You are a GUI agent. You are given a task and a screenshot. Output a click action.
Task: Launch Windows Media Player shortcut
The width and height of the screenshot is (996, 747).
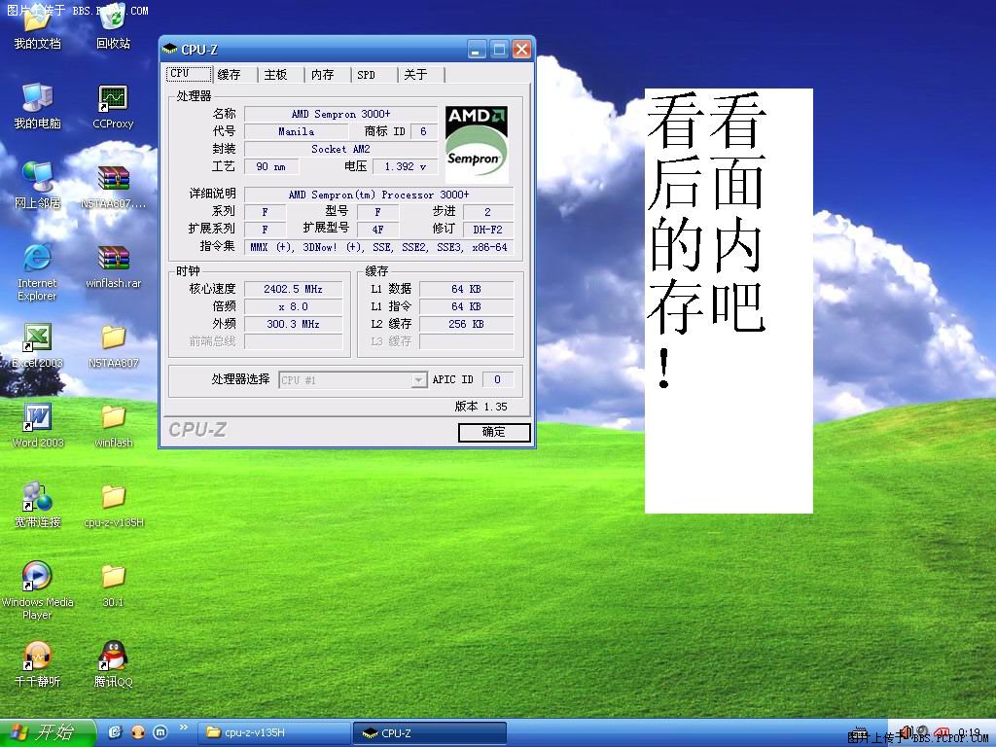pos(37,590)
